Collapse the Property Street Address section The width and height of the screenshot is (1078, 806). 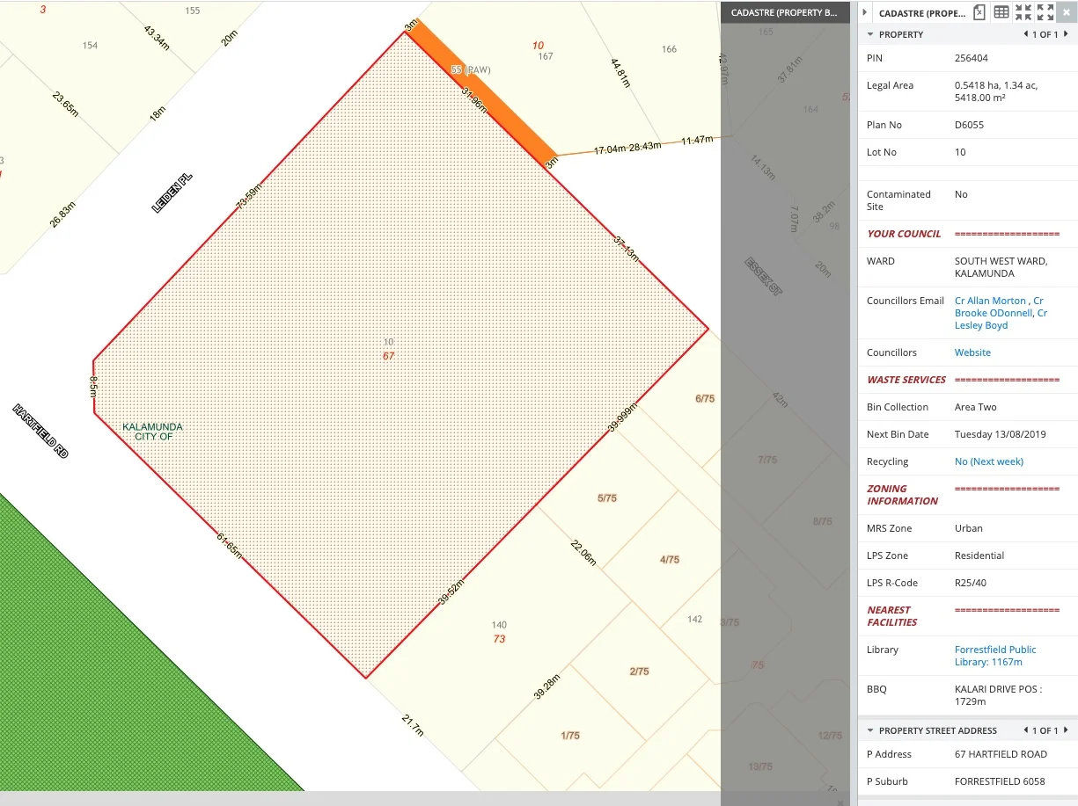(870, 730)
